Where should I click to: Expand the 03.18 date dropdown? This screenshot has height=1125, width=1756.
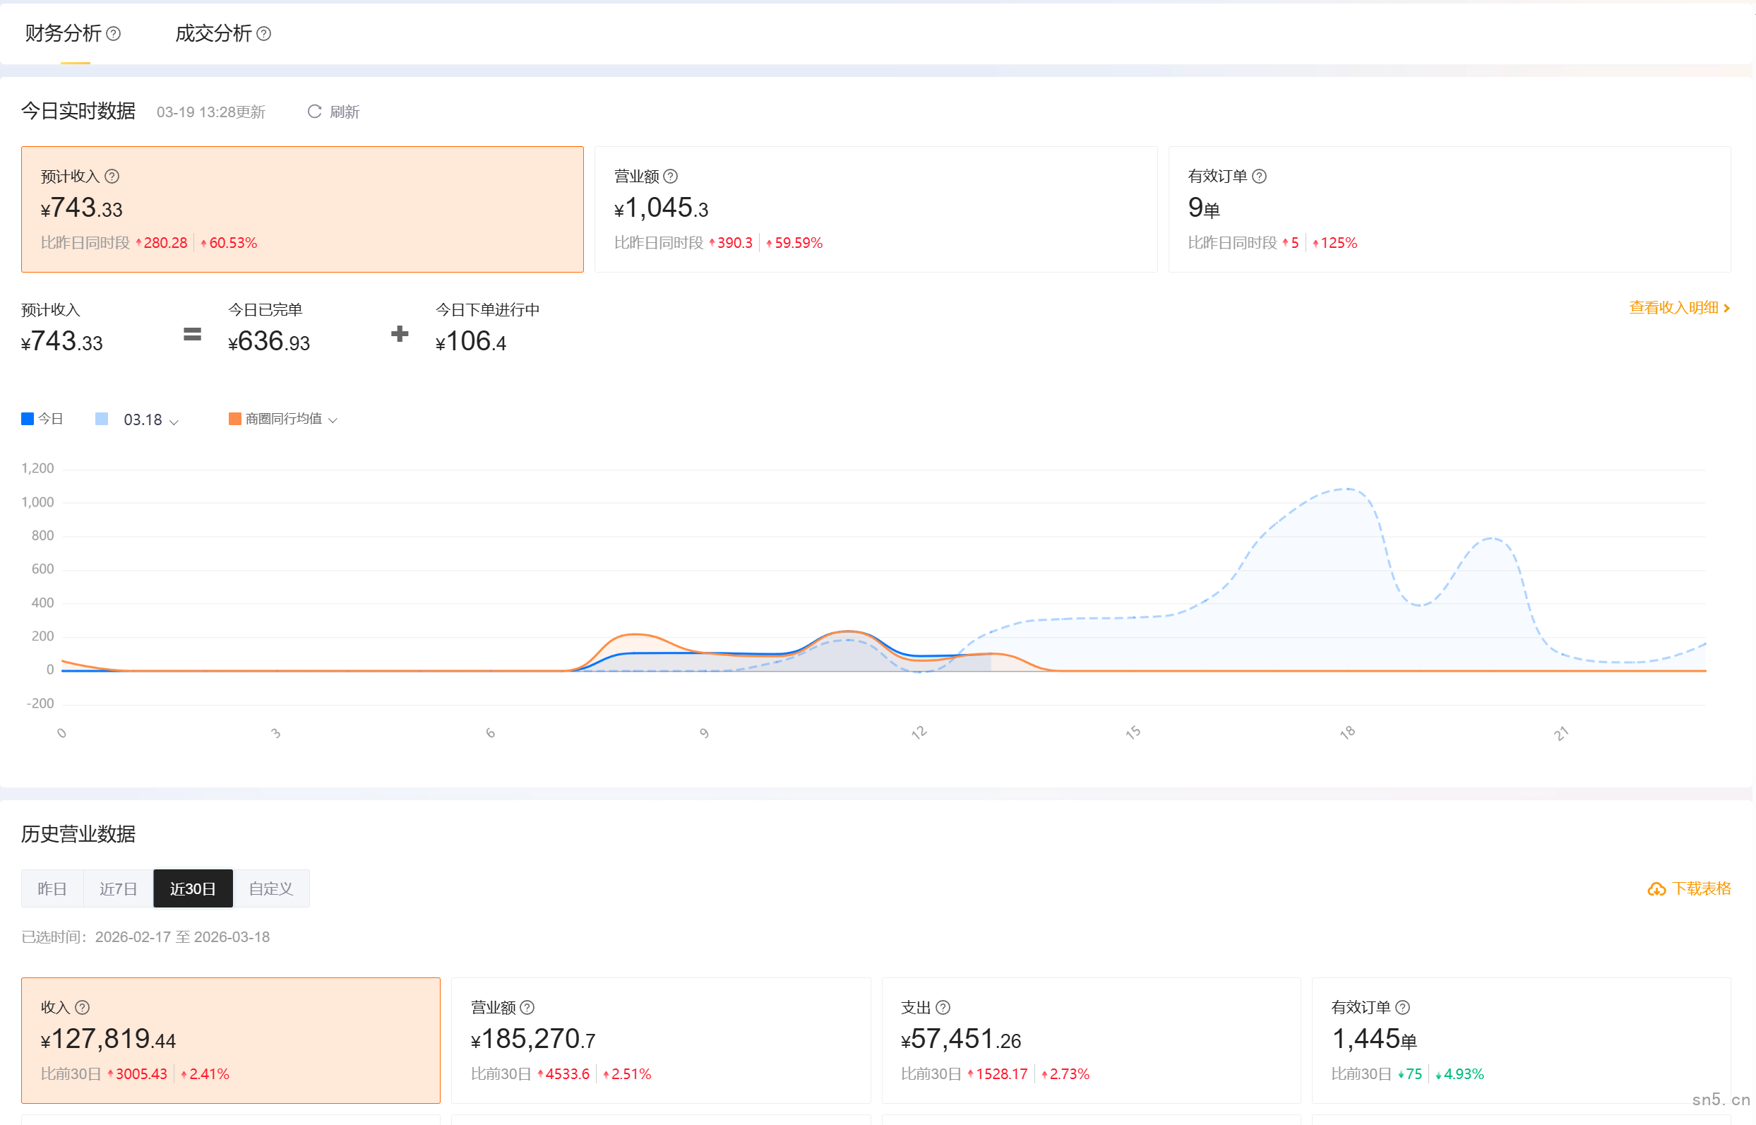(x=174, y=422)
